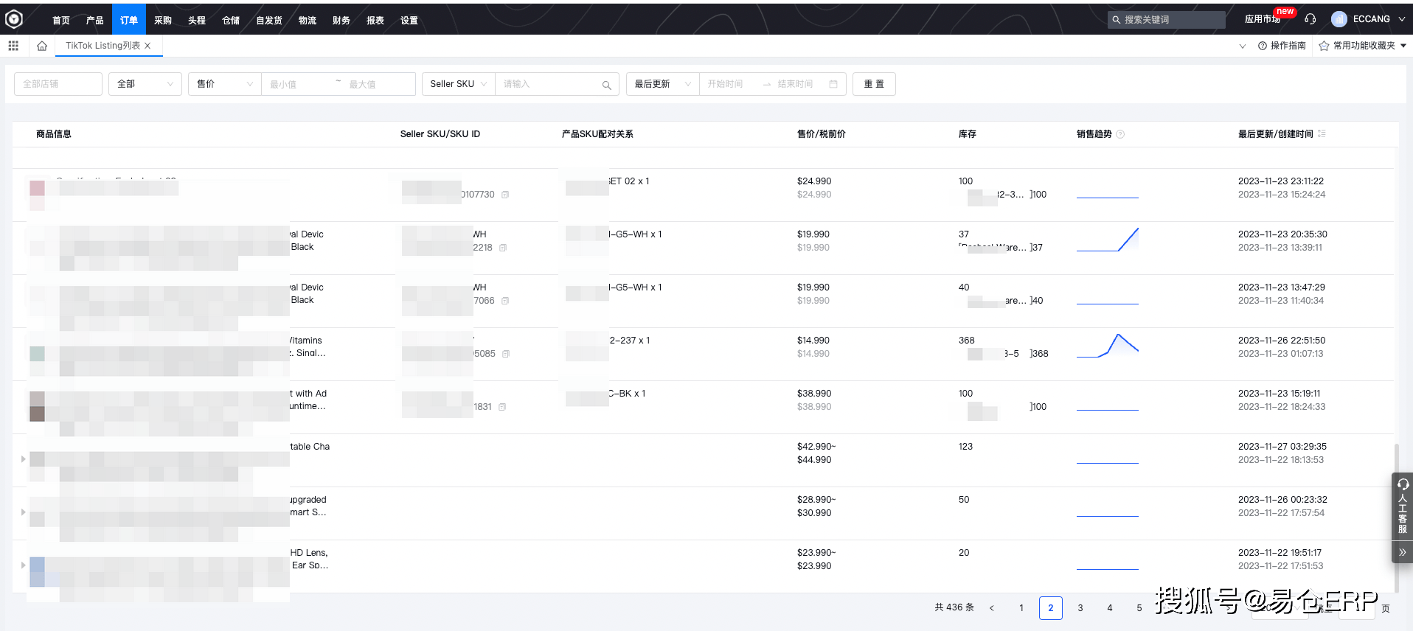Viewport: 1413px width, 631px height.
Task: Go to page 4
Action: tap(1110, 608)
